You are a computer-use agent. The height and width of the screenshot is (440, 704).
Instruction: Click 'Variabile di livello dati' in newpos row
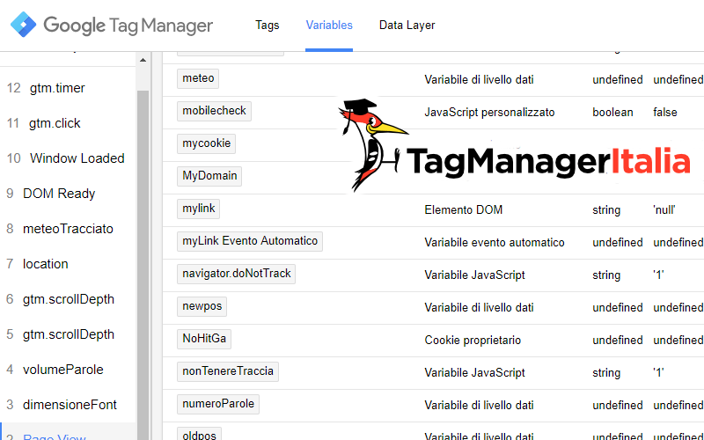(x=479, y=307)
